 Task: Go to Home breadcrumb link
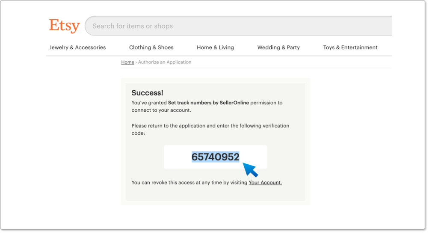pos(127,62)
